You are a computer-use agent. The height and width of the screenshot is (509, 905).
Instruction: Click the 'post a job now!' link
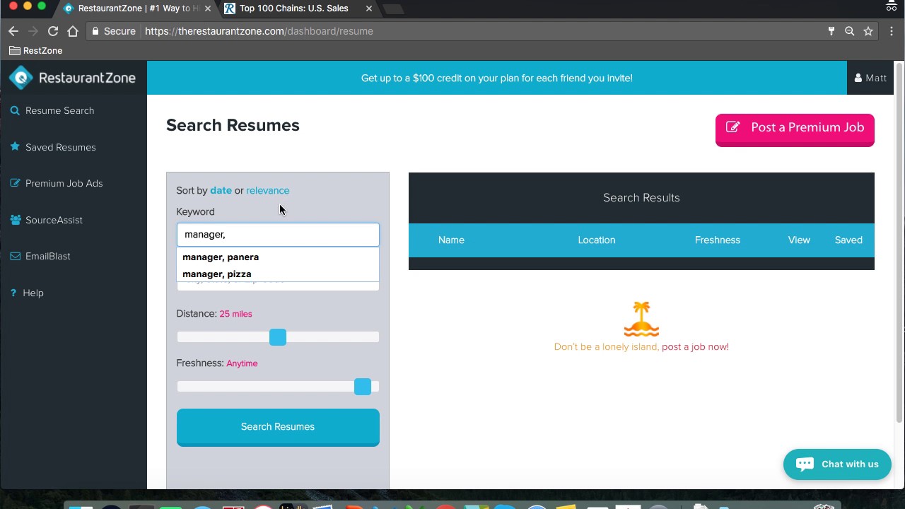(x=695, y=346)
